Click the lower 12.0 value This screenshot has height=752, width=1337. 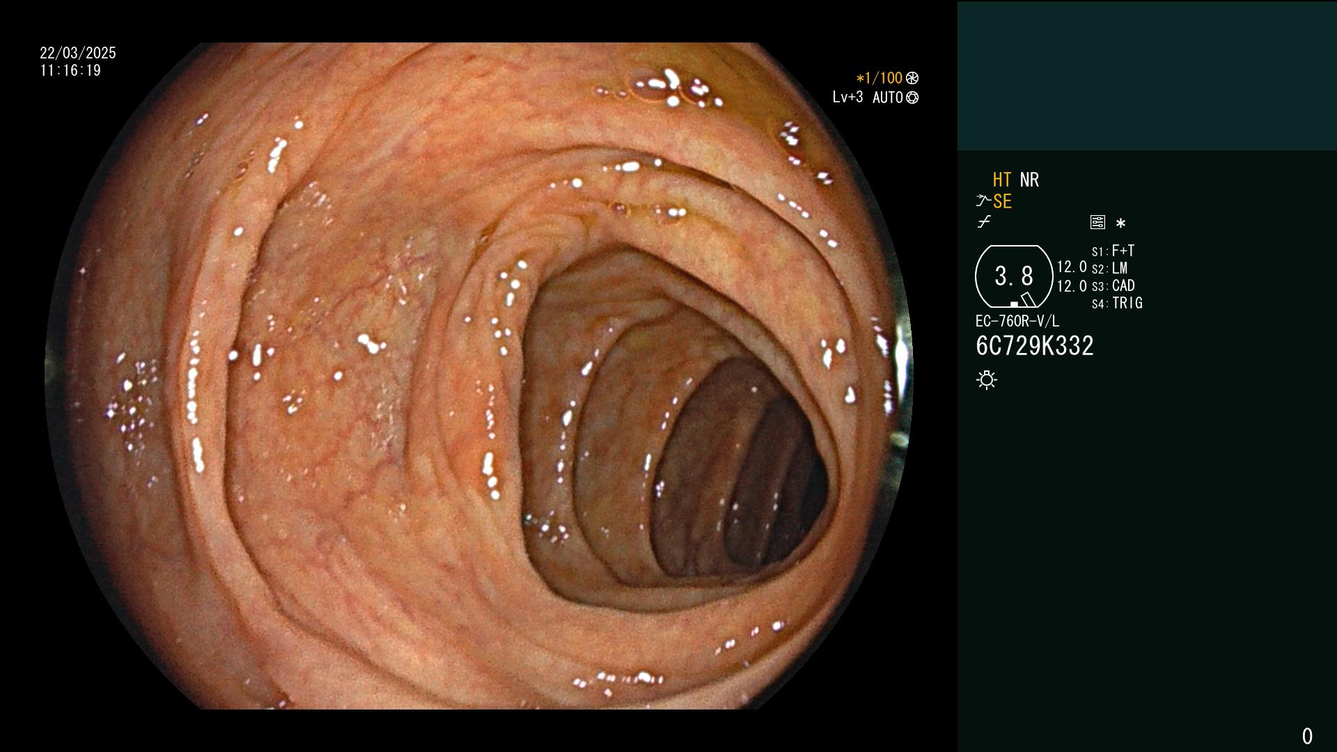[x=1072, y=286]
